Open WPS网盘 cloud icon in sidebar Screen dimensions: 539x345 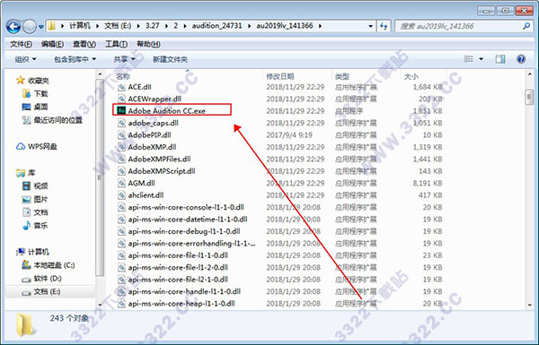point(21,146)
